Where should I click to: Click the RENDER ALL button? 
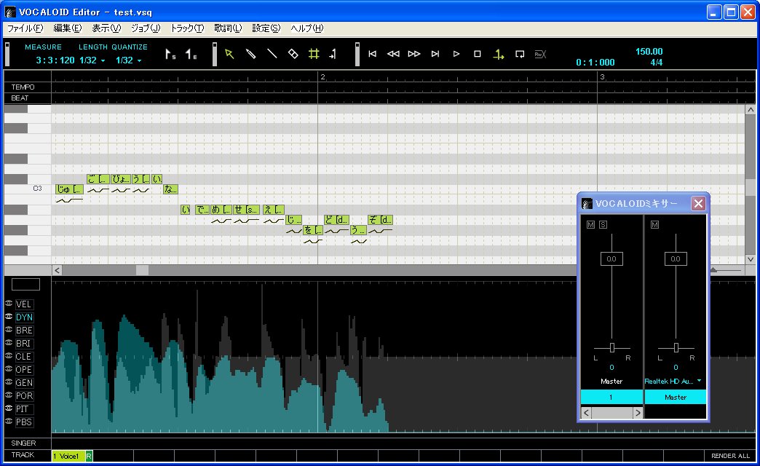click(x=730, y=455)
